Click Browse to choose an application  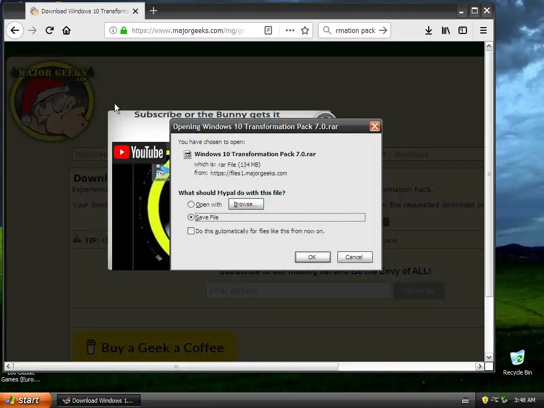click(x=246, y=204)
